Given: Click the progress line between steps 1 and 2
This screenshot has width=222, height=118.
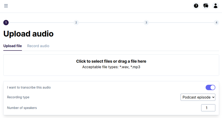Looking at the screenshot, I should tap(41, 22).
